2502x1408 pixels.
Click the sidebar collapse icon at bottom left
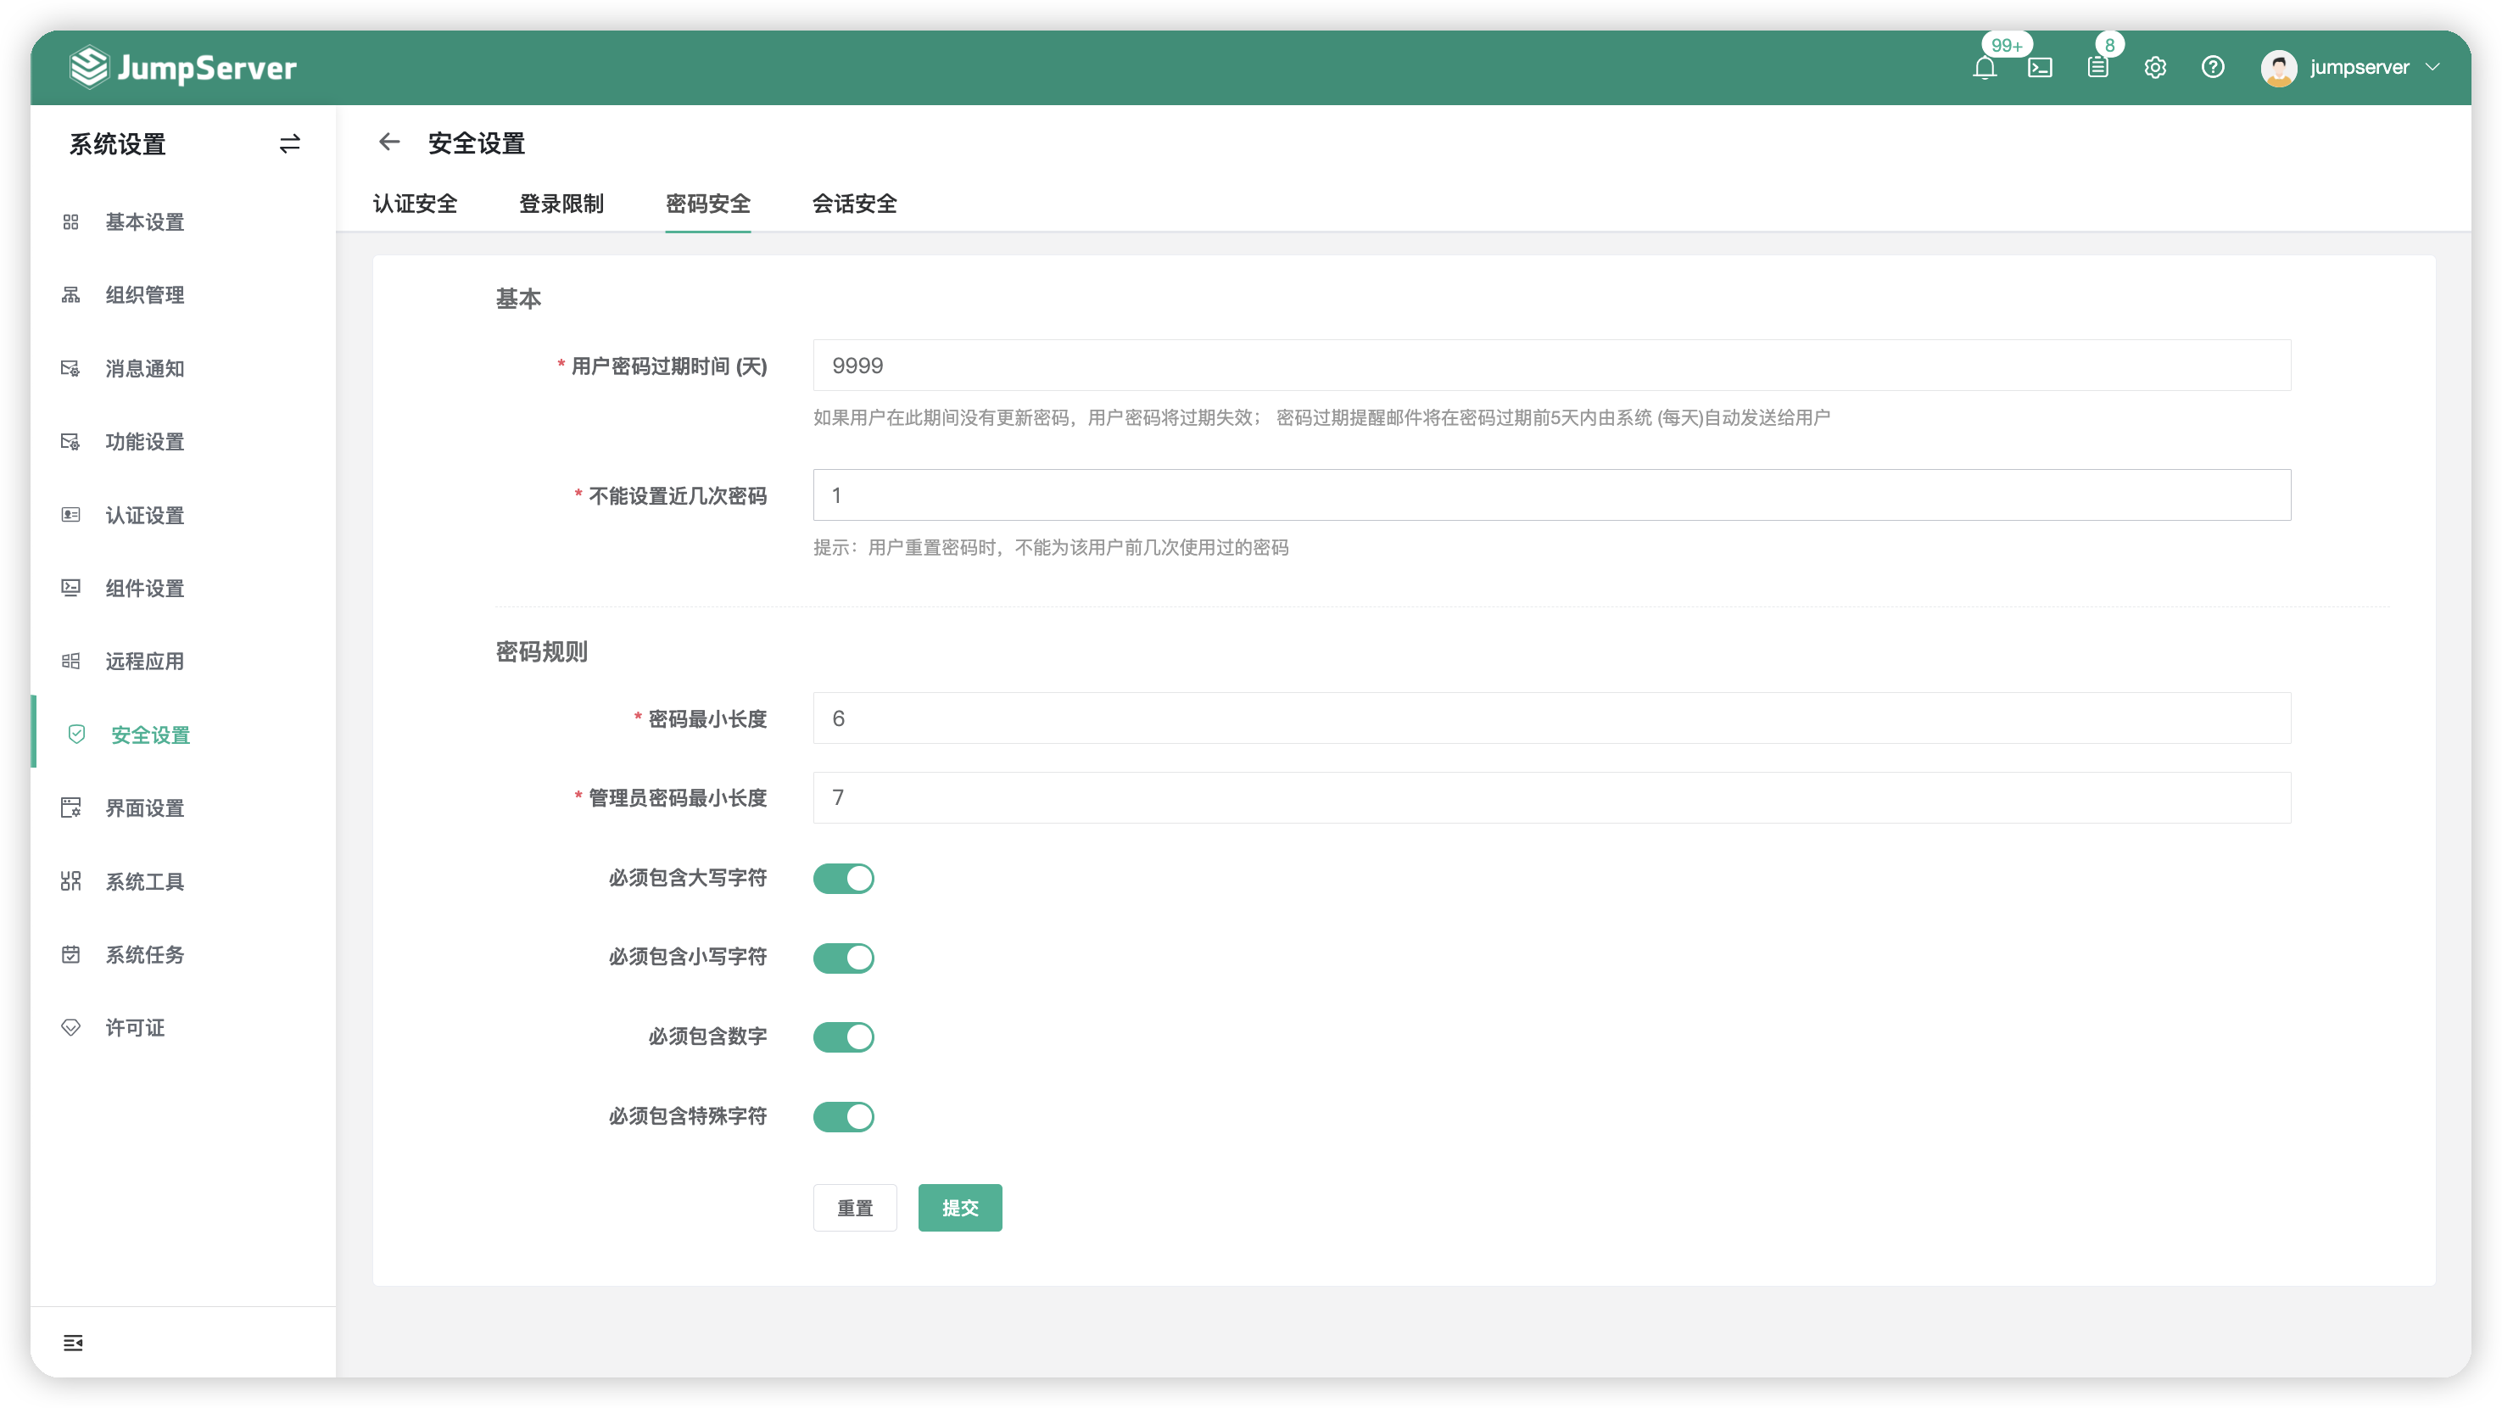(x=73, y=1343)
